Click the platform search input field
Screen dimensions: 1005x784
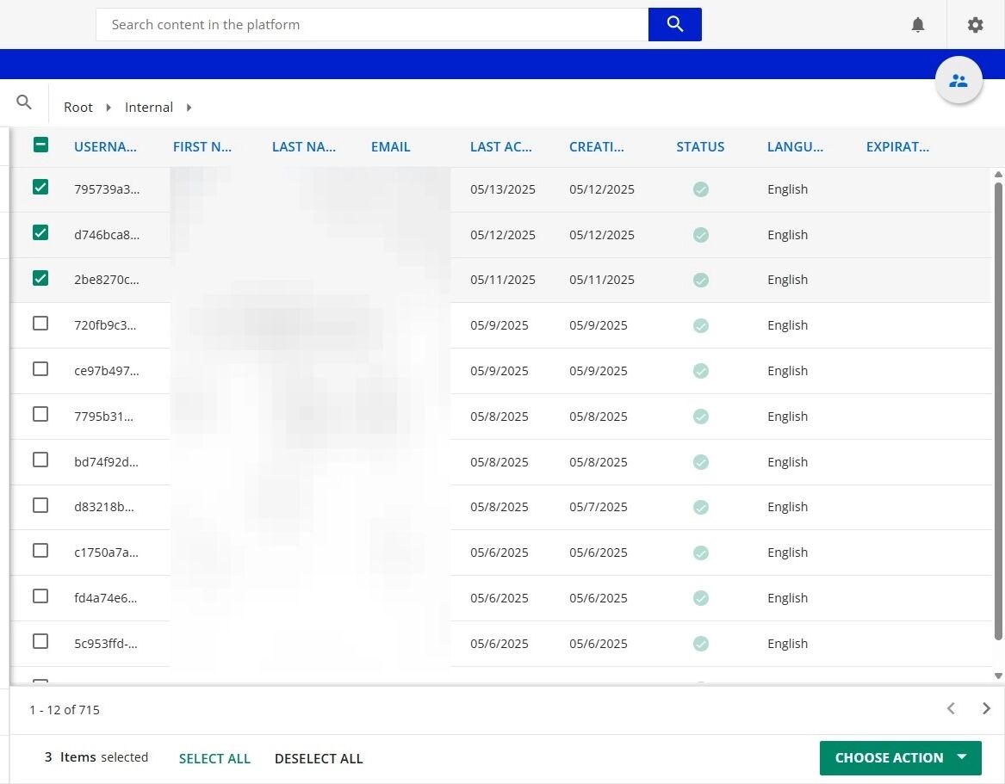click(x=372, y=24)
